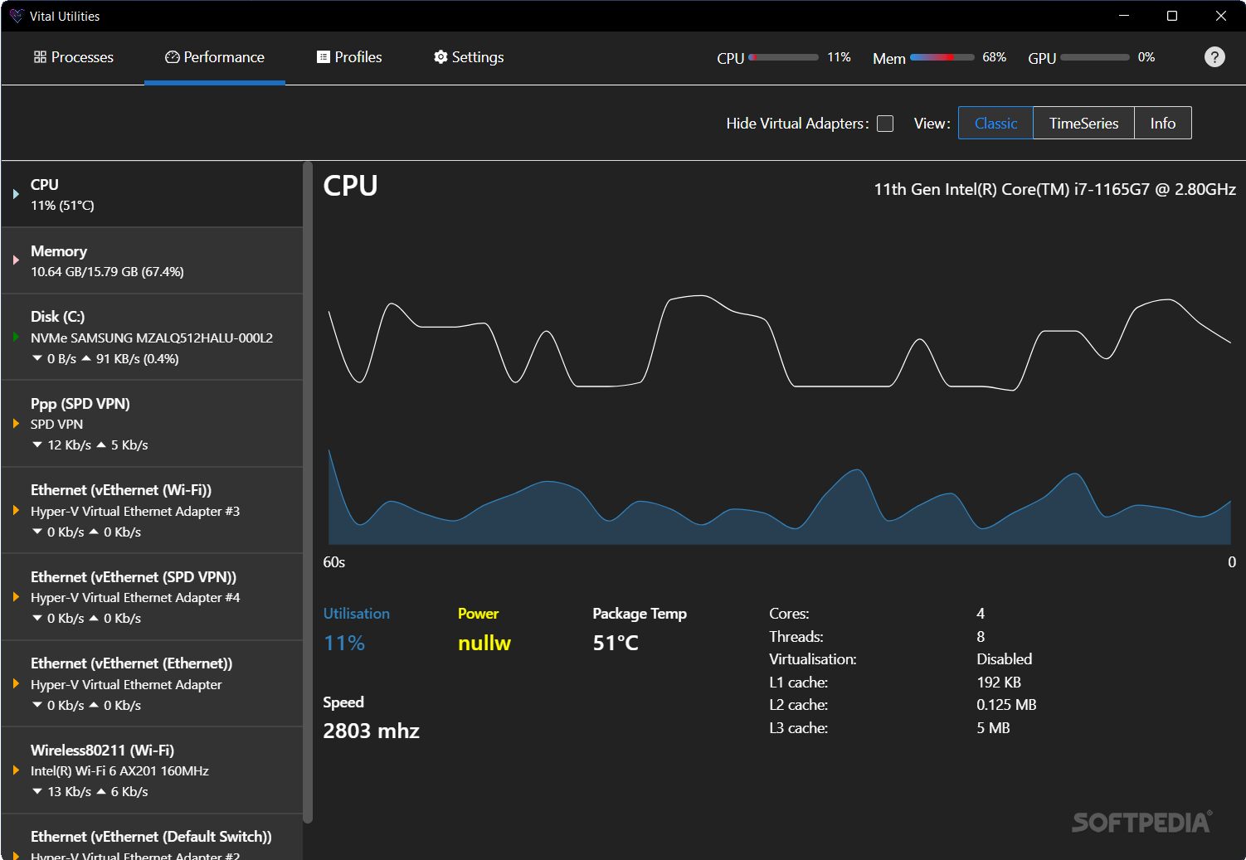
Task: Click the Disk (C:) upload arrow icon
Action: [86, 358]
